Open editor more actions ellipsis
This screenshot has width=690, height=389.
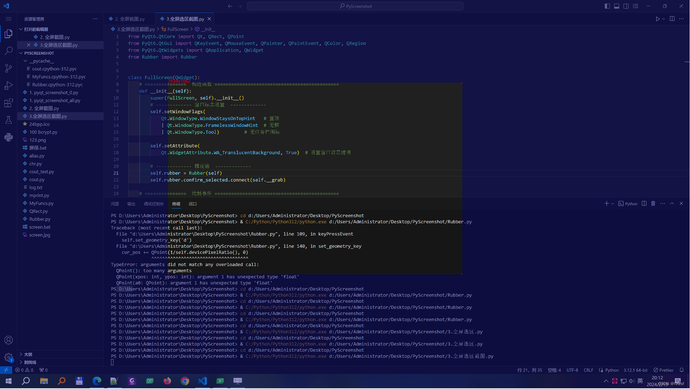(682, 19)
